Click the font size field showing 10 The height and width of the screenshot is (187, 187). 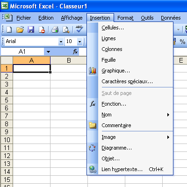click(x=71, y=42)
